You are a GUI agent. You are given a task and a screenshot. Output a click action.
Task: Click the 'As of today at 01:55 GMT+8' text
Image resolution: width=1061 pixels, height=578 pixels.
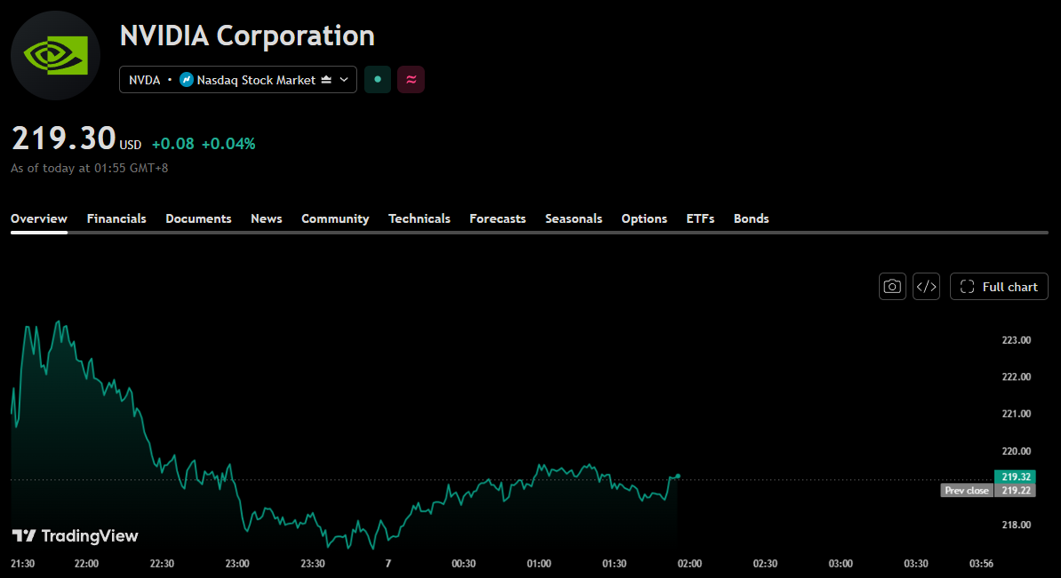pos(90,168)
